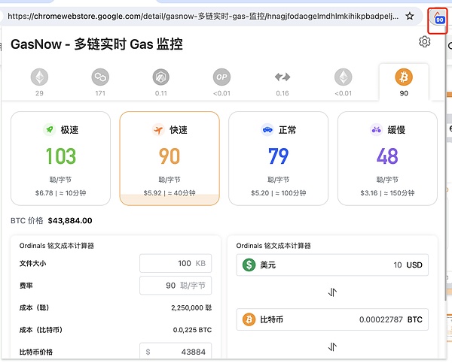
Task: Click the GasNow extension icon with 90 badge
Action: coord(439,17)
